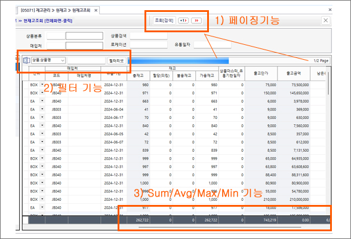The width and height of the screenshot is (351, 239).
Task: Click the 7,560,000 출고금액 cell
Action: click(x=294, y=125)
